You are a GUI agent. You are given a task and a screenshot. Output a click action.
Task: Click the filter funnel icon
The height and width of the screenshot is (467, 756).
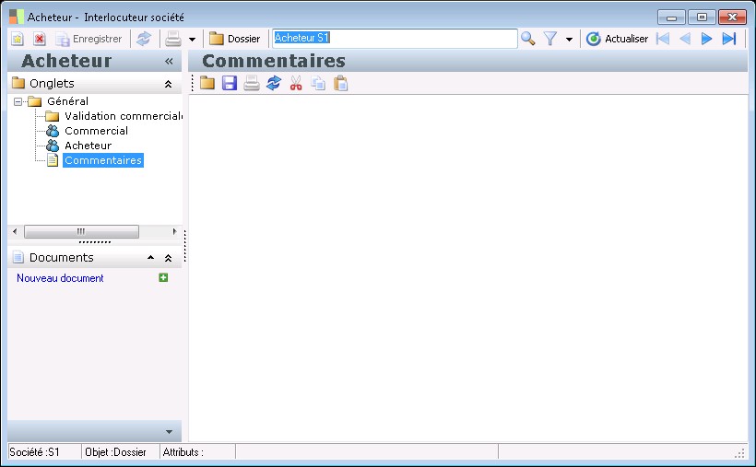pyautogui.click(x=550, y=39)
